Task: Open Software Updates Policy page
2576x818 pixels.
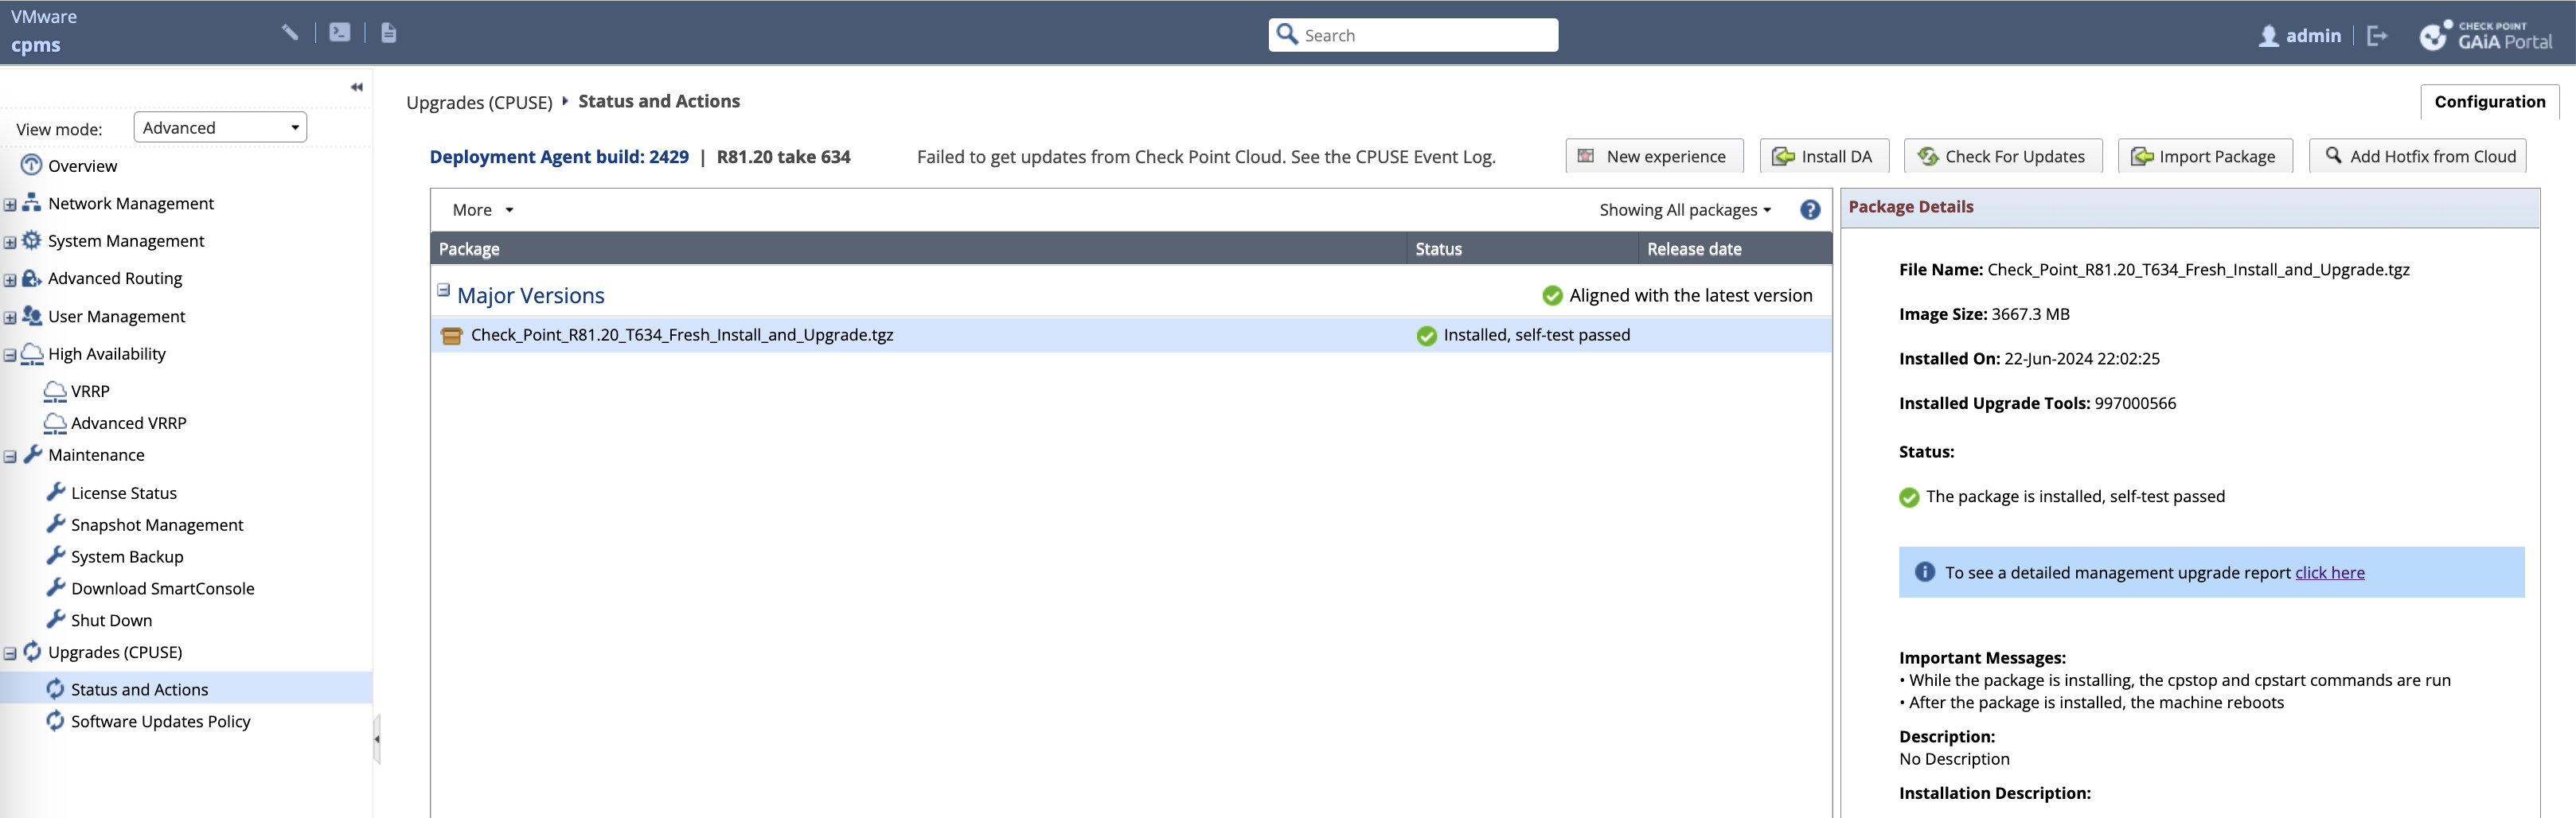Action: [x=160, y=721]
